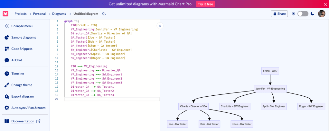329x131 pixels.
Task: Navigate to Projects breadcrumb
Action: click(20, 14)
